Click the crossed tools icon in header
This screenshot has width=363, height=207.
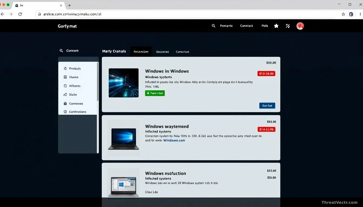coord(288,26)
